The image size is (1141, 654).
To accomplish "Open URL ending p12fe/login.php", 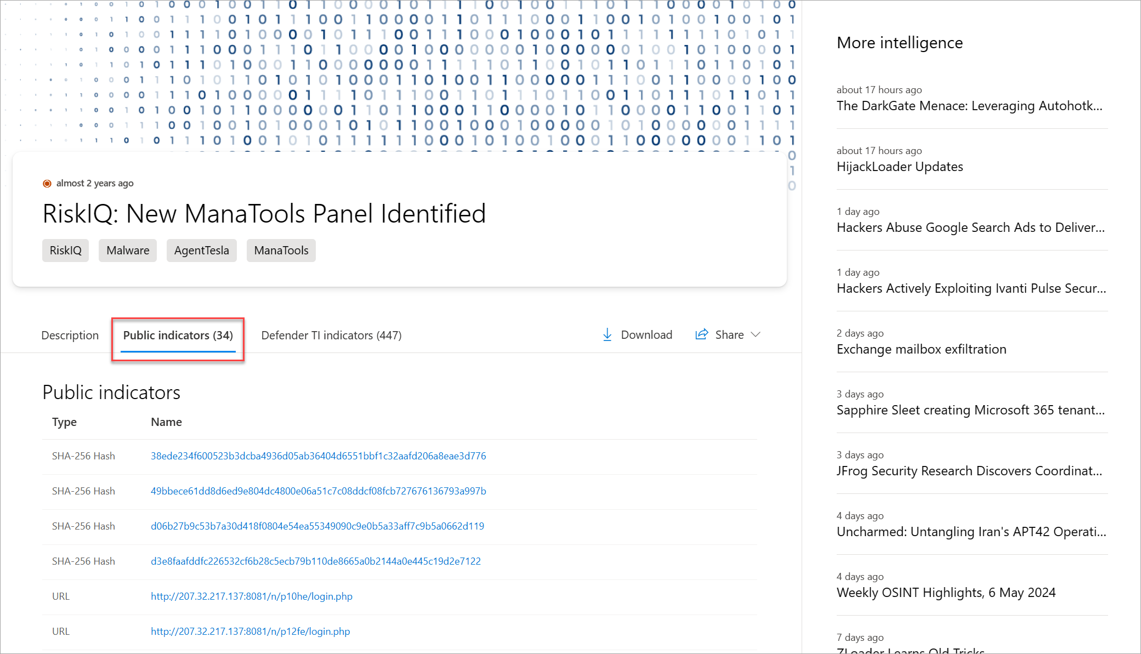I will (250, 632).
